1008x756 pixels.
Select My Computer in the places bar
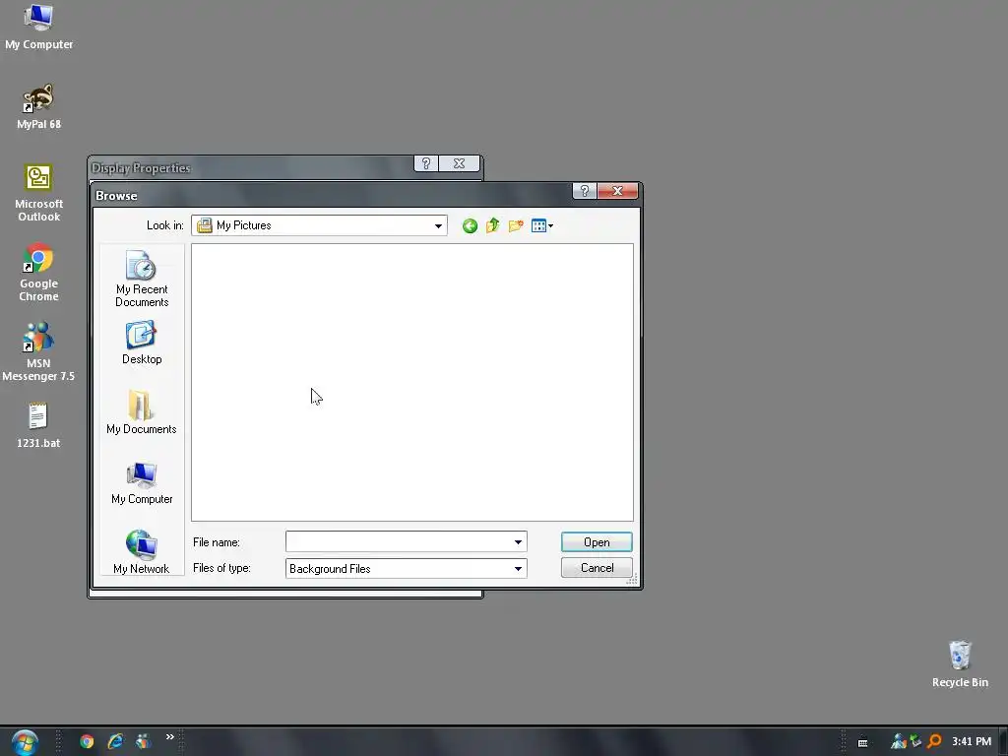tap(142, 482)
